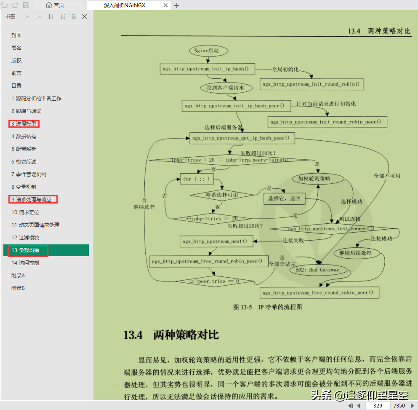Jump to 2 跟踪与调试
418x410 pixels.
(26, 111)
